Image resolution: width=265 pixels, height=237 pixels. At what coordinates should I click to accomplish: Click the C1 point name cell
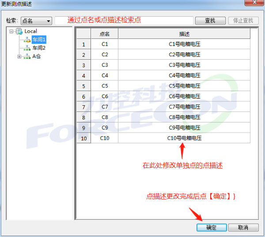(x=104, y=44)
